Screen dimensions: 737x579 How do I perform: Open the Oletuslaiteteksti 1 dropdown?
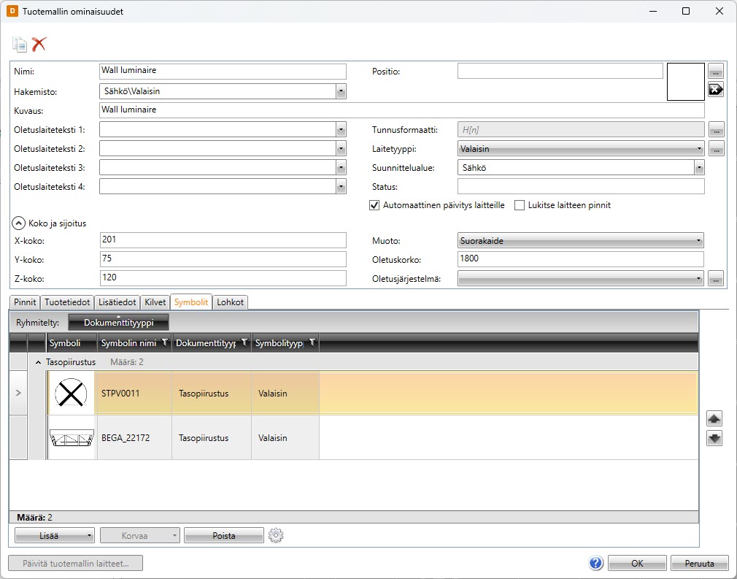342,129
